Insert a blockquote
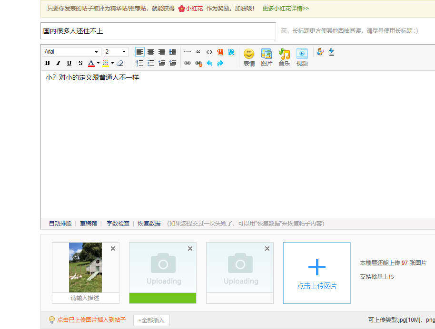Screen dimensions: 435x329 point(198,52)
